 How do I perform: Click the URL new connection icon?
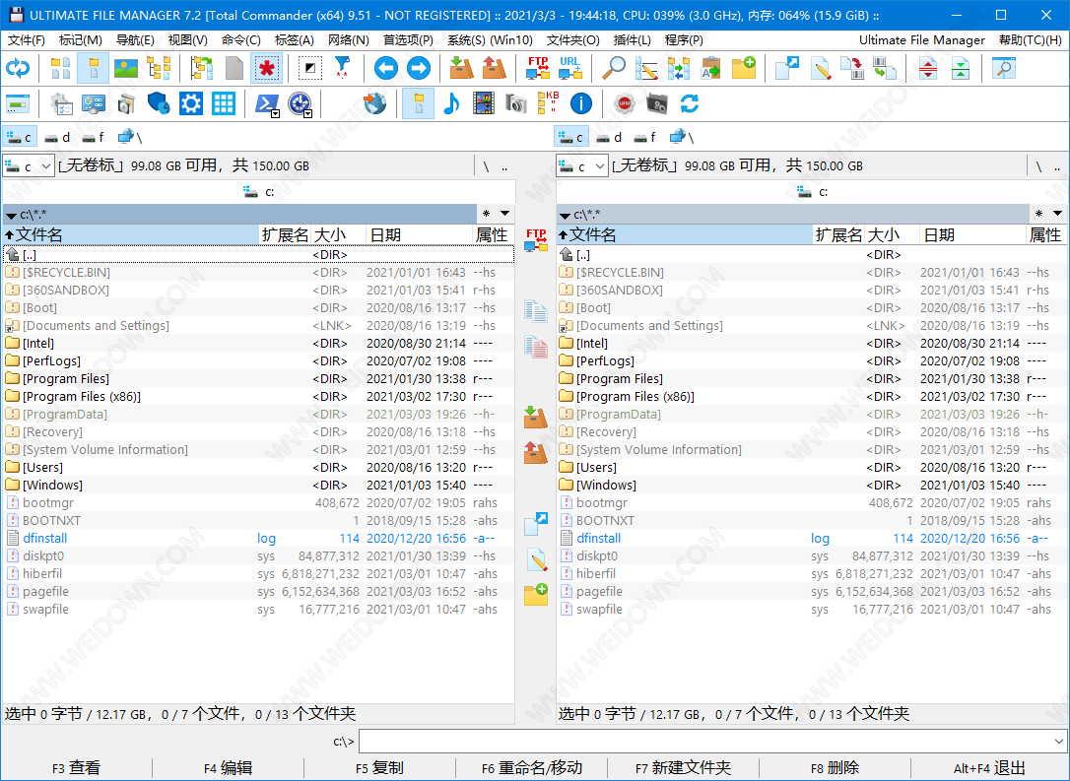(570, 68)
